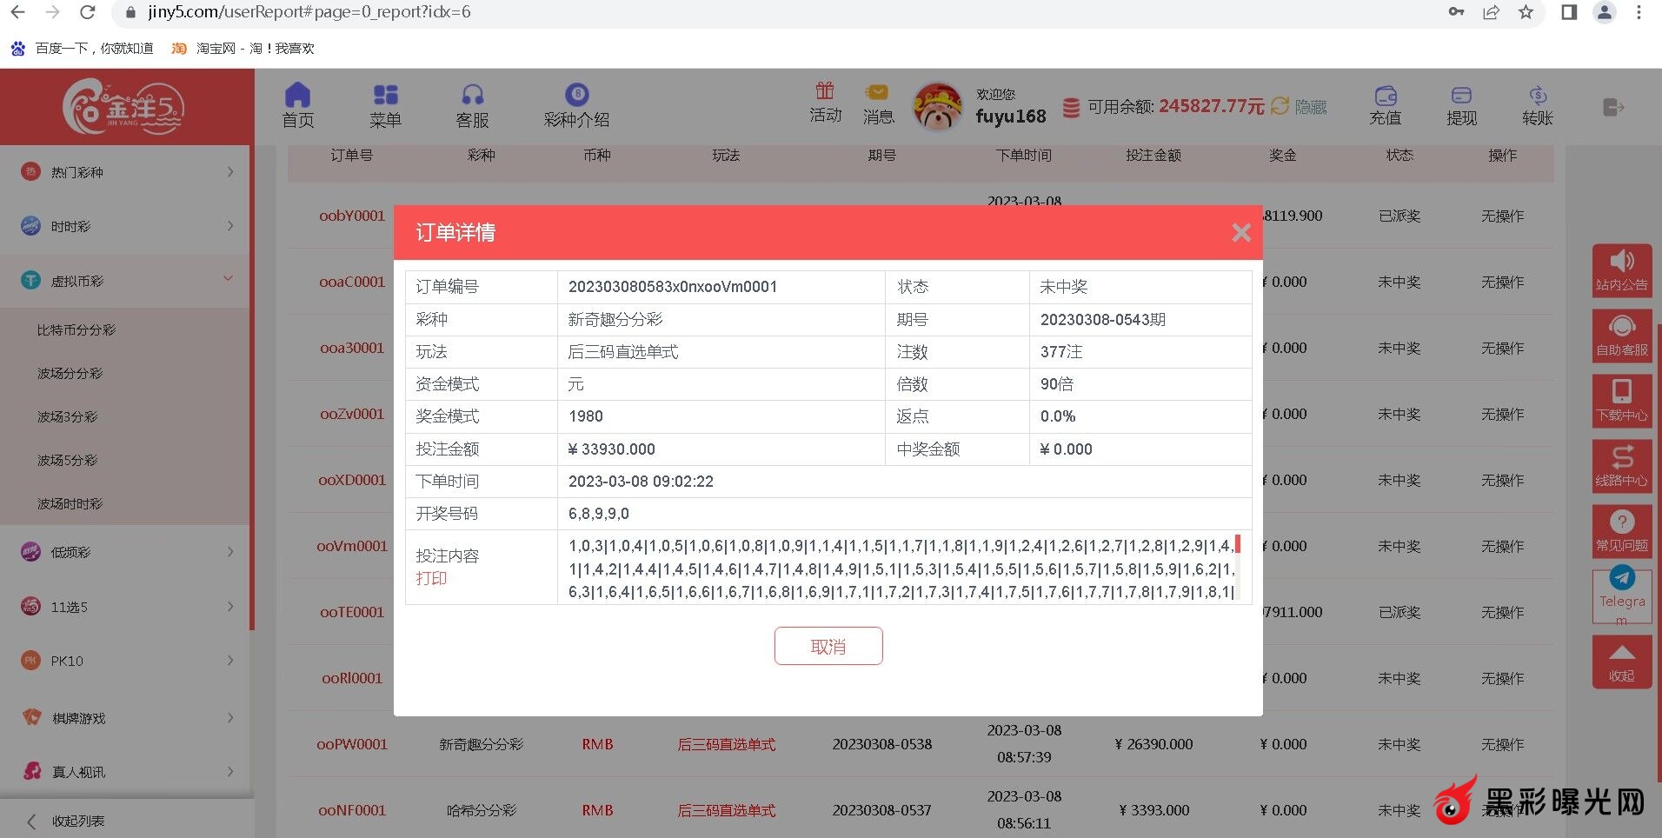
Task: Open the 首页 home icon
Action: (x=297, y=96)
